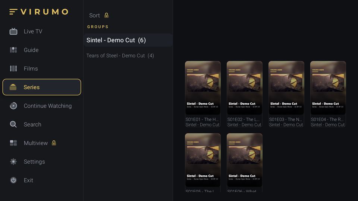This screenshot has height=201, width=358.
Task: Select the Continue Watching play icon
Action: [13, 106]
